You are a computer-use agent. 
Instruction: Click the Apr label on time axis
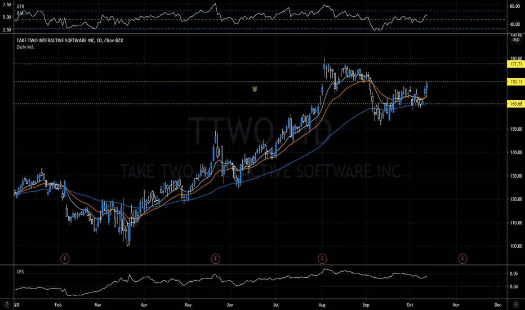click(144, 304)
